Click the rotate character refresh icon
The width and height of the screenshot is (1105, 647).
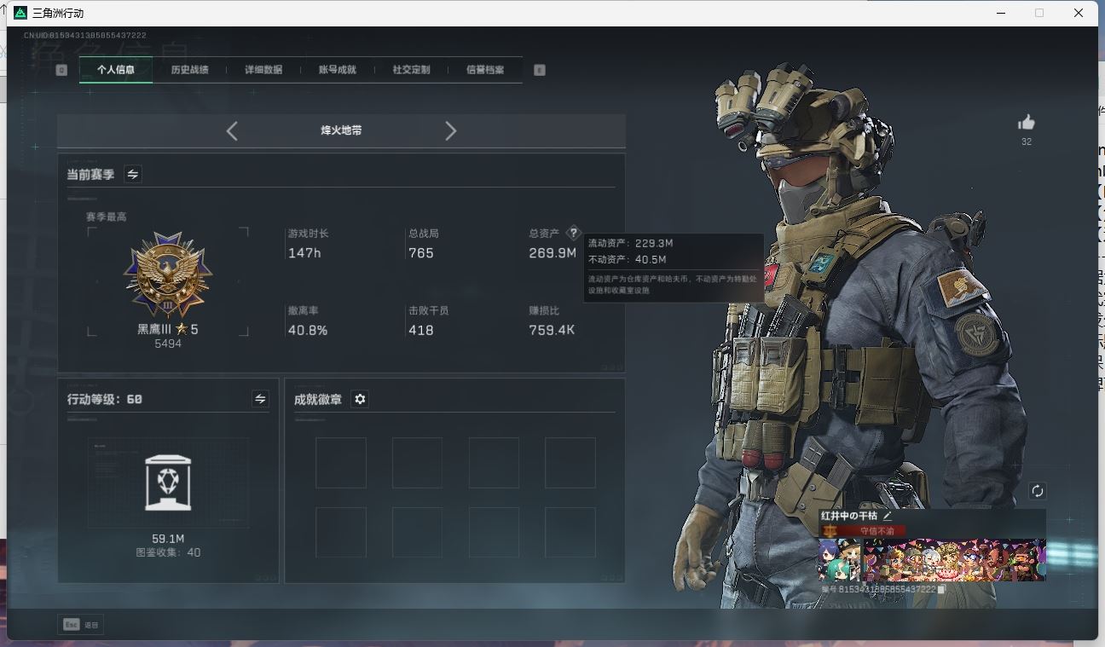point(1037,491)
